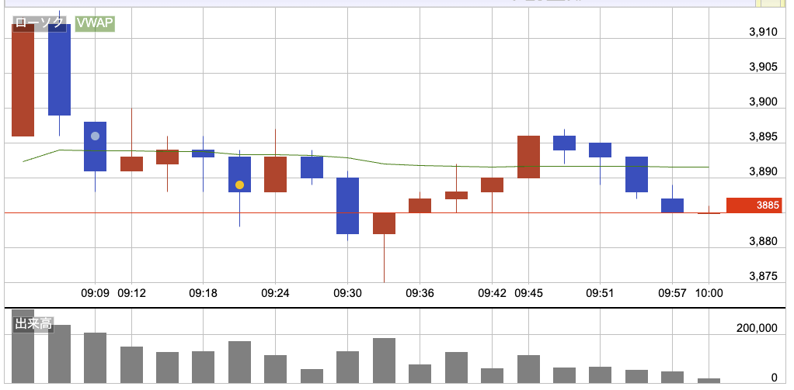
Task: Select the tall red candle at far left
Action: tap(23, 80)
